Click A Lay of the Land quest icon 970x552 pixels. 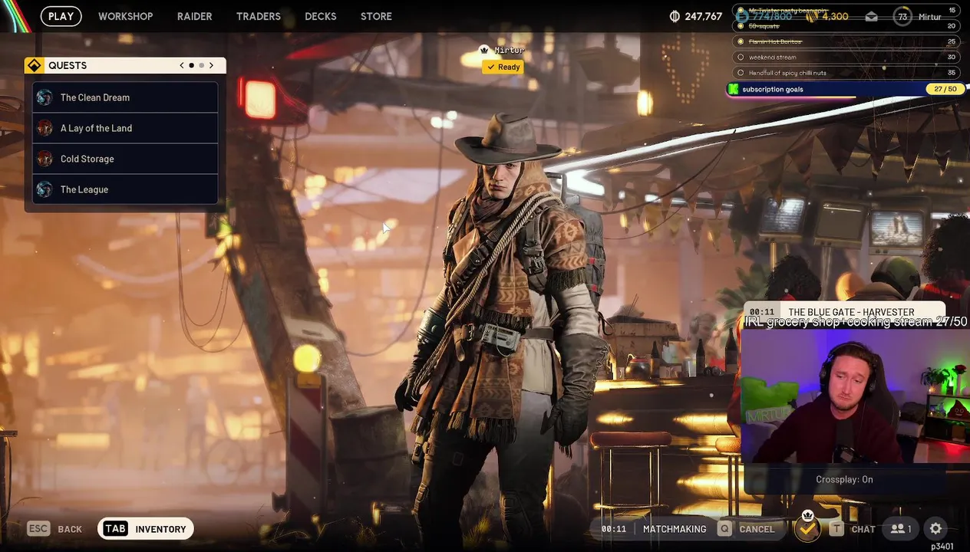[x=45, y=128]
